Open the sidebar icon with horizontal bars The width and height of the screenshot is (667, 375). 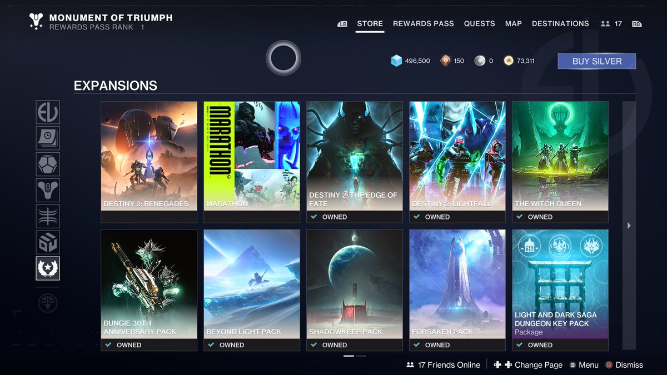click(48, 216)
